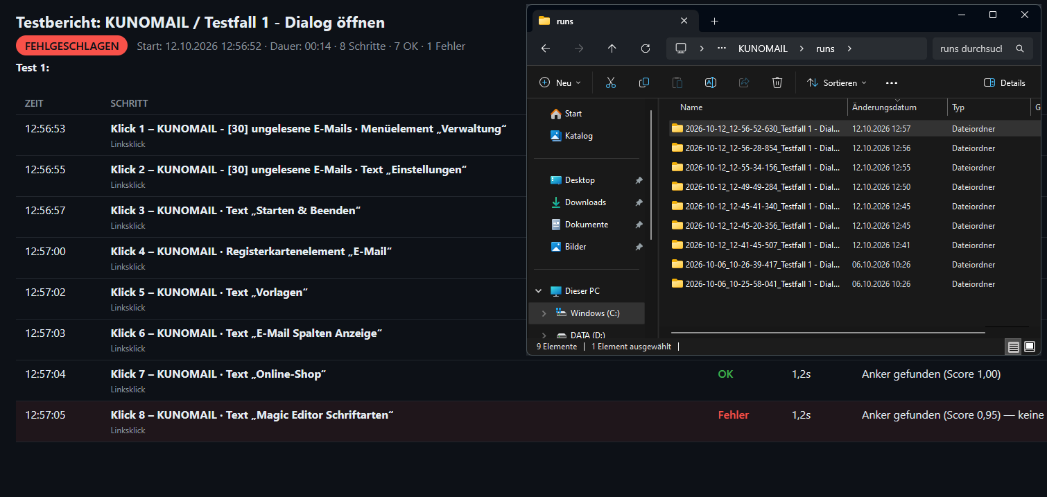Click the horizontal scrollbar in file list
Image resolution: width=1047 pixels, height=497 pixels.
tap(828, 333)
